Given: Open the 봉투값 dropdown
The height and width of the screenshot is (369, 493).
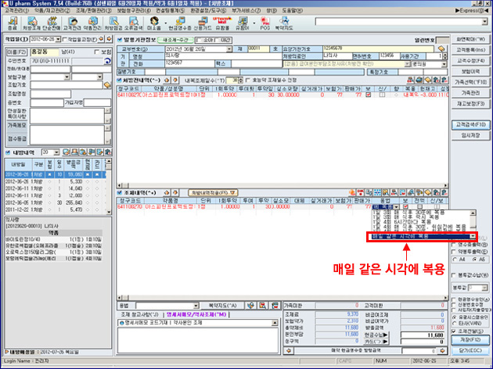Looking at the screenshot, I should [484, 288].
